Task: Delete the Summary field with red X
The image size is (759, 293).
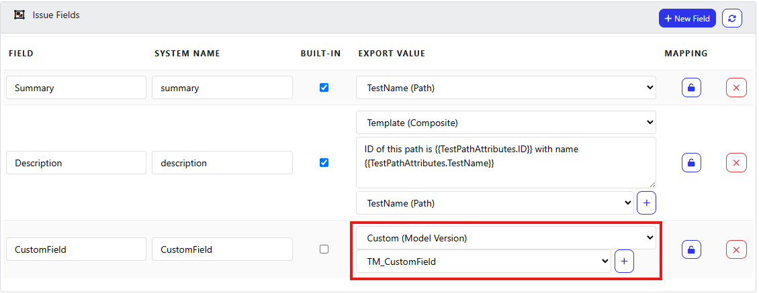Action: tap(736, 88)
